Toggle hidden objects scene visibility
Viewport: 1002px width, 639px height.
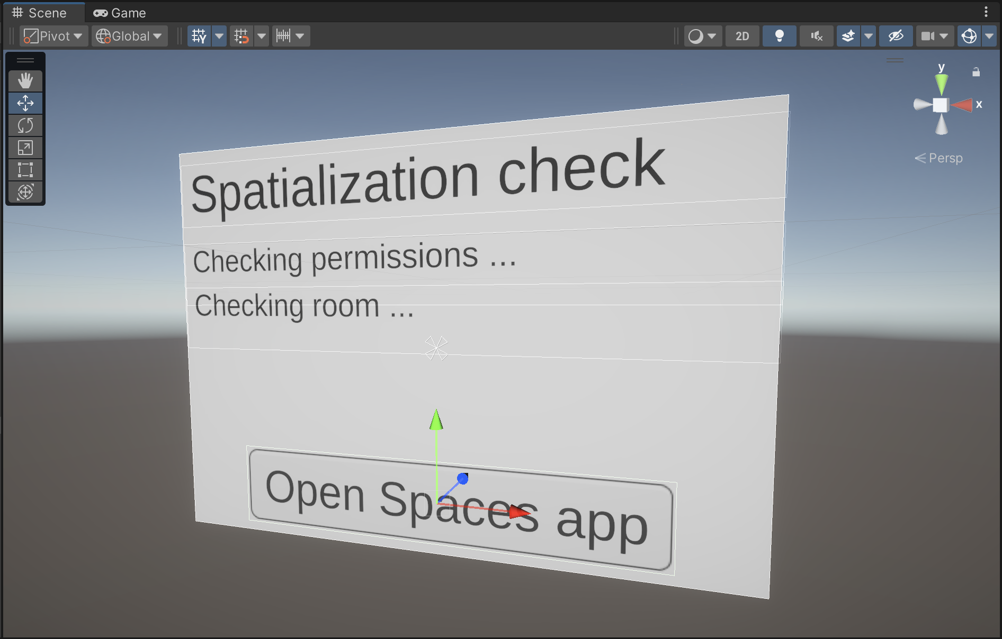tap(896, 36)
